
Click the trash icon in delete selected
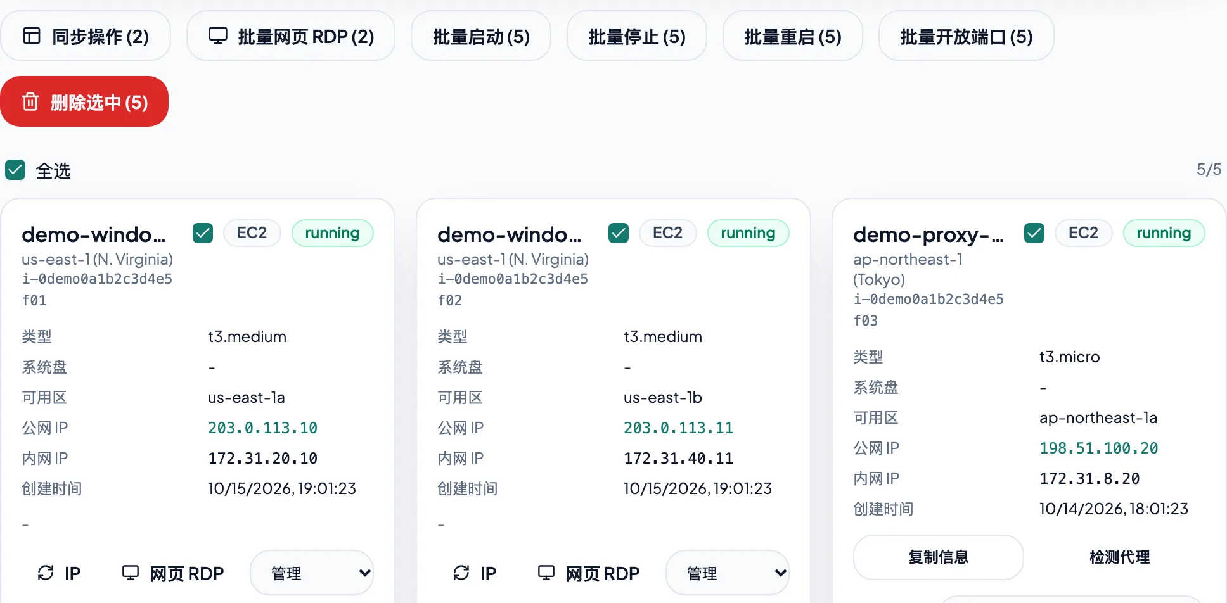(x=30, y=101)
